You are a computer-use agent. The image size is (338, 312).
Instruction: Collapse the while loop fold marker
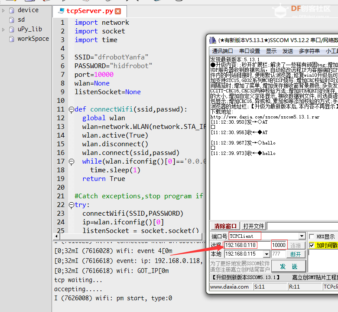click(x=71, y=162)
